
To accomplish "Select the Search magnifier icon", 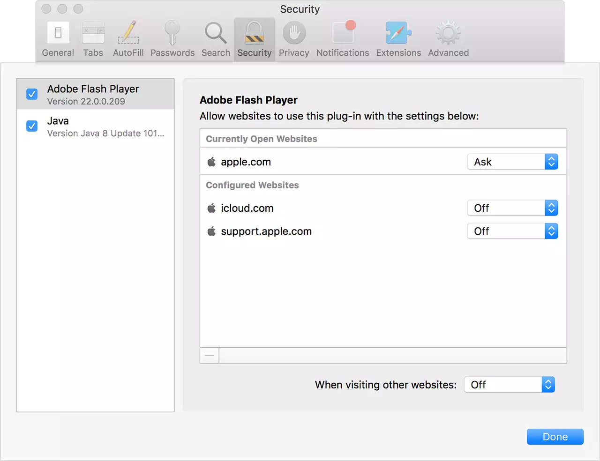I will [x=216, y=33].
